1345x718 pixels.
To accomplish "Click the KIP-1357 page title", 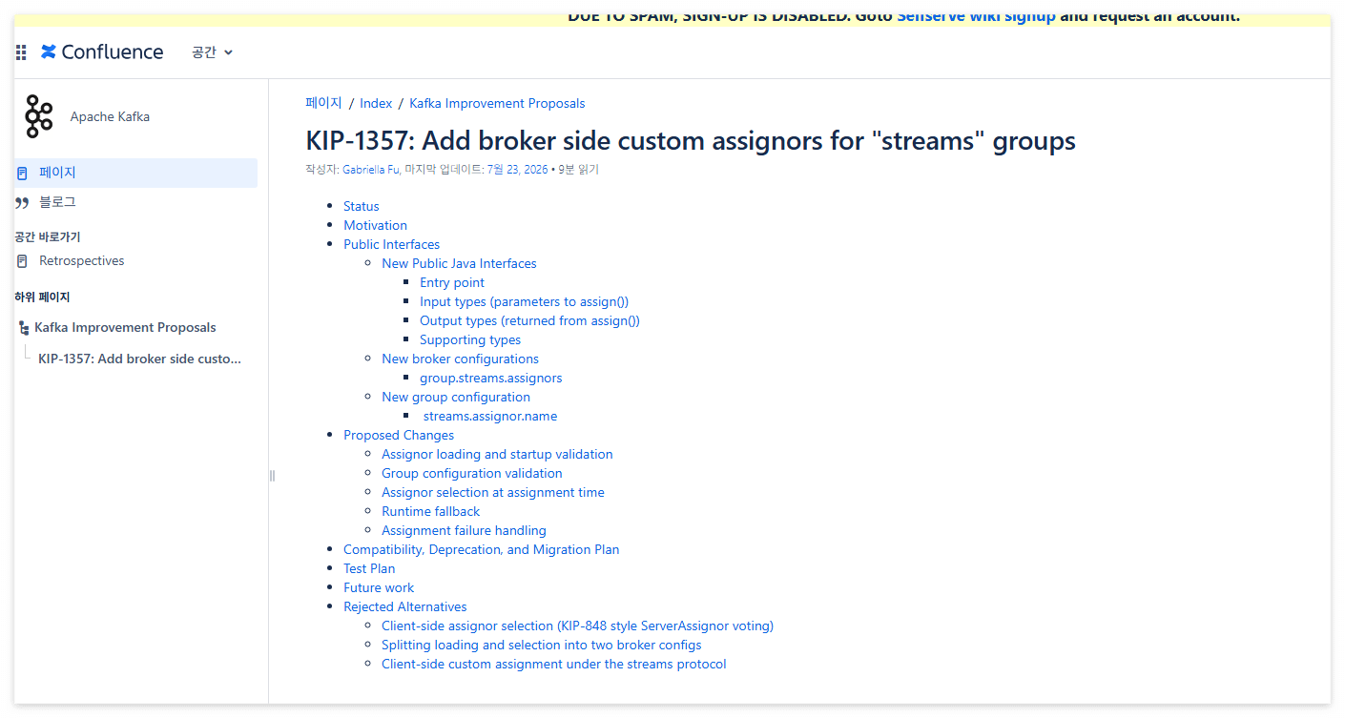I will [691, 141].
